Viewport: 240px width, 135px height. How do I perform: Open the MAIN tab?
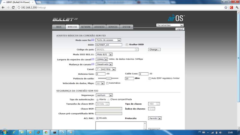click(x=59, y=27)
